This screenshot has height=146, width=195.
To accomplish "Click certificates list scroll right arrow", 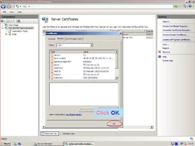I will [152, 127].
